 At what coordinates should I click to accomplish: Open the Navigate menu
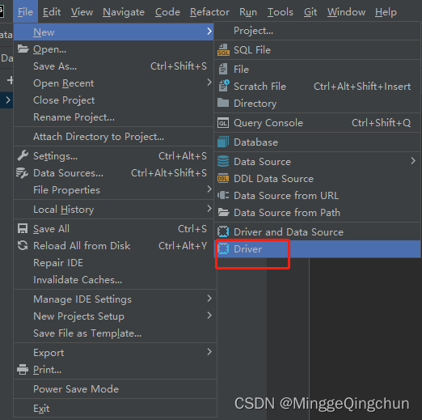(x=124, y=12)
